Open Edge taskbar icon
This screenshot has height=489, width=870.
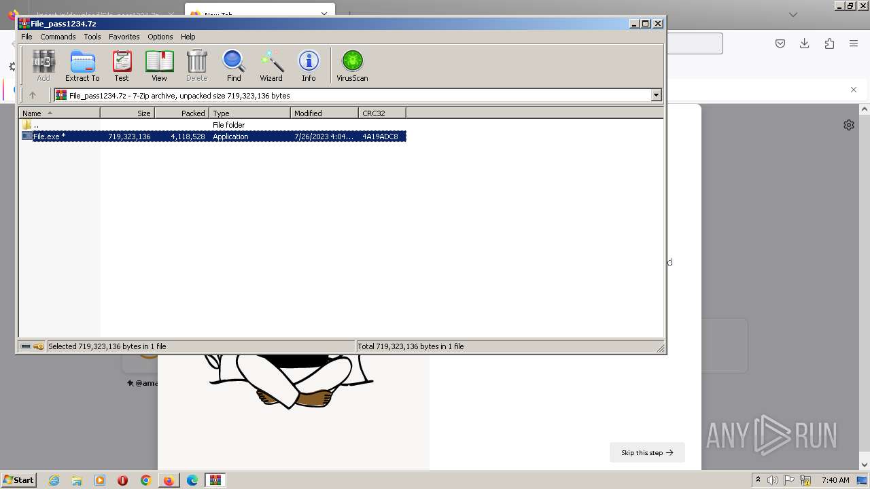pos(192,480)
